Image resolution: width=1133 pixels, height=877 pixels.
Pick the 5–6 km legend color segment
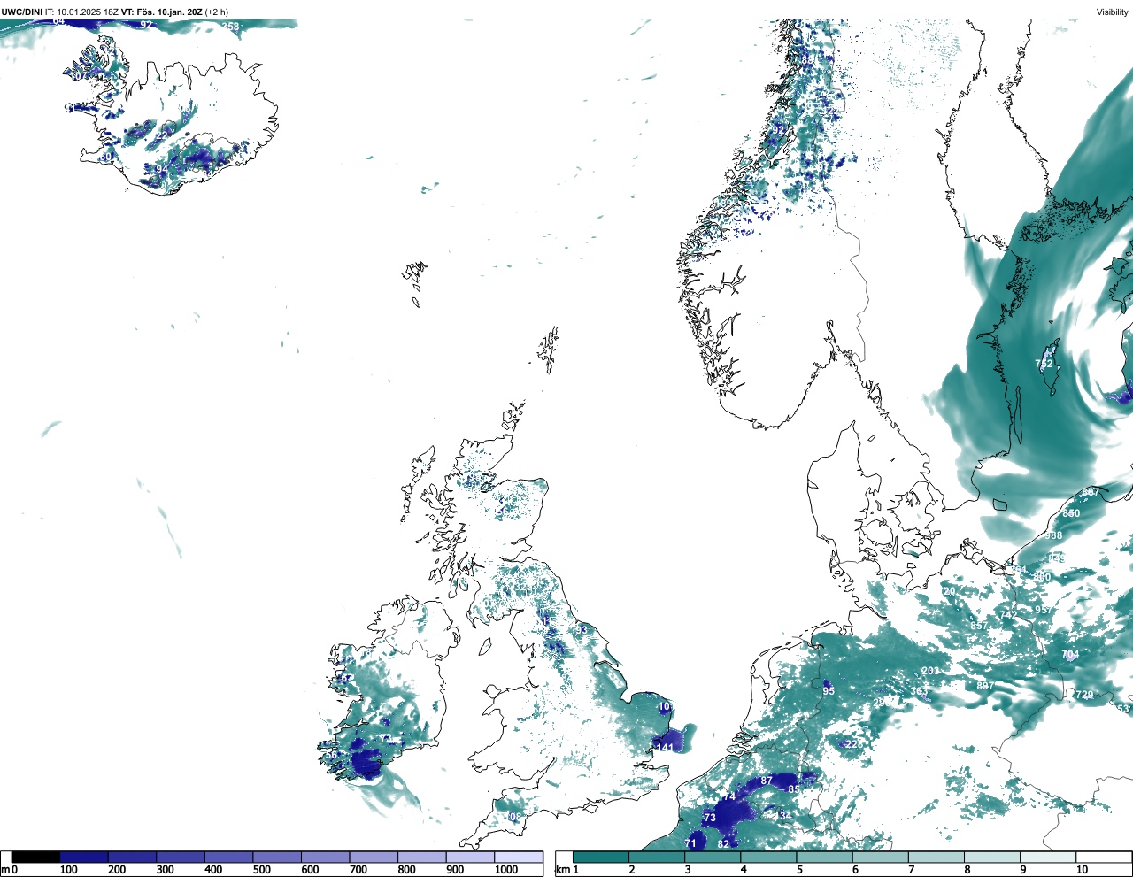(x=825, y=857)
